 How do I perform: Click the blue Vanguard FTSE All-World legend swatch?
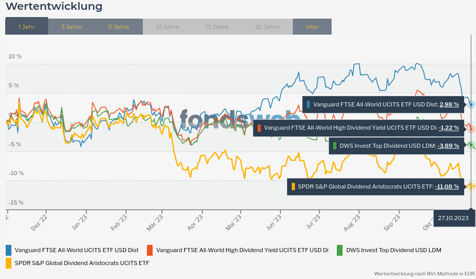pyautogui.click(x=8, y=250)
